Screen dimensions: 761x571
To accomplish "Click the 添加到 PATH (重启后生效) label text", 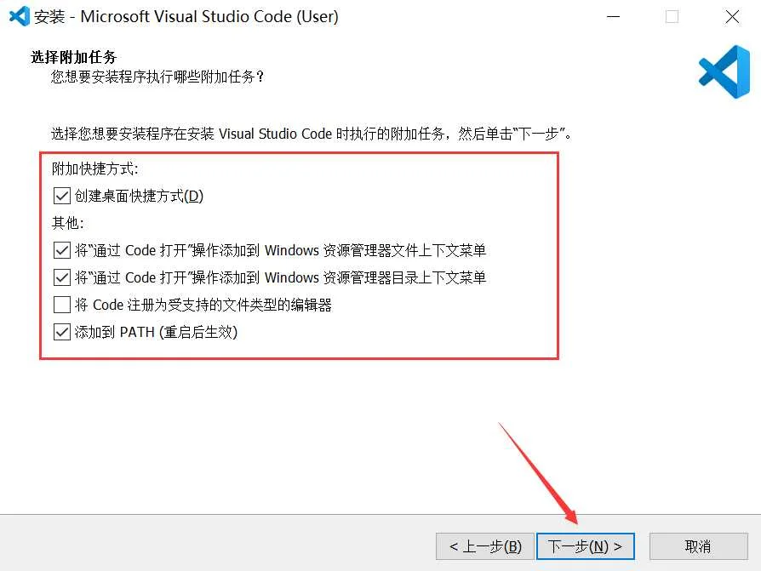I will [x=156, y=332].
